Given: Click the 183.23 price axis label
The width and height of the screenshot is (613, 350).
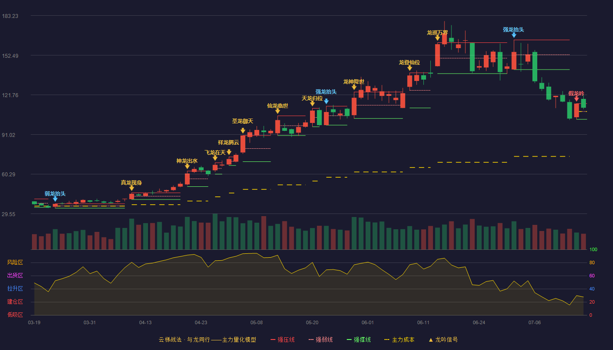Looking at the screenshot, I should (x=10, y=16).
